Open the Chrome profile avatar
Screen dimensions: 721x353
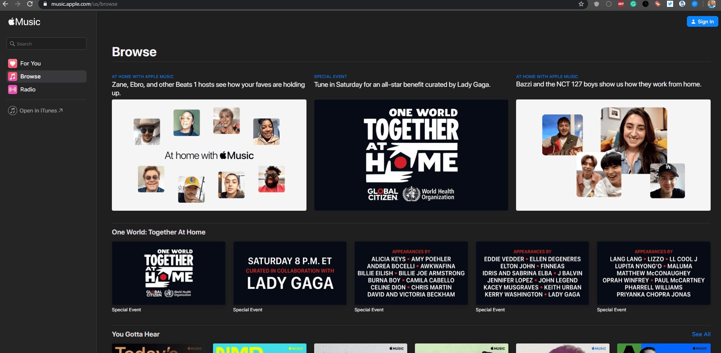712,4
